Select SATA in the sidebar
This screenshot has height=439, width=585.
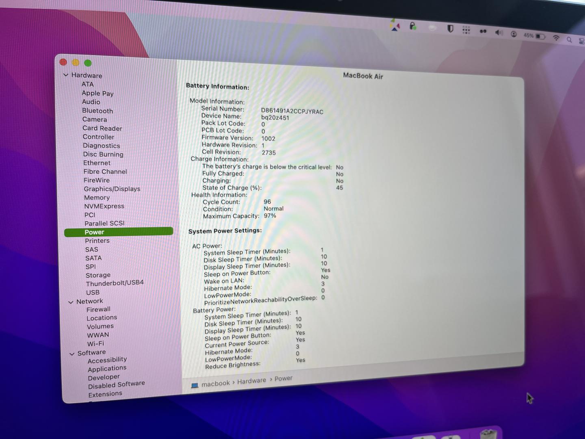[93, 258]
